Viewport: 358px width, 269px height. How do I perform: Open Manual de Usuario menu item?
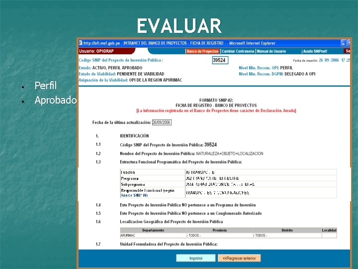coord(271,51)
